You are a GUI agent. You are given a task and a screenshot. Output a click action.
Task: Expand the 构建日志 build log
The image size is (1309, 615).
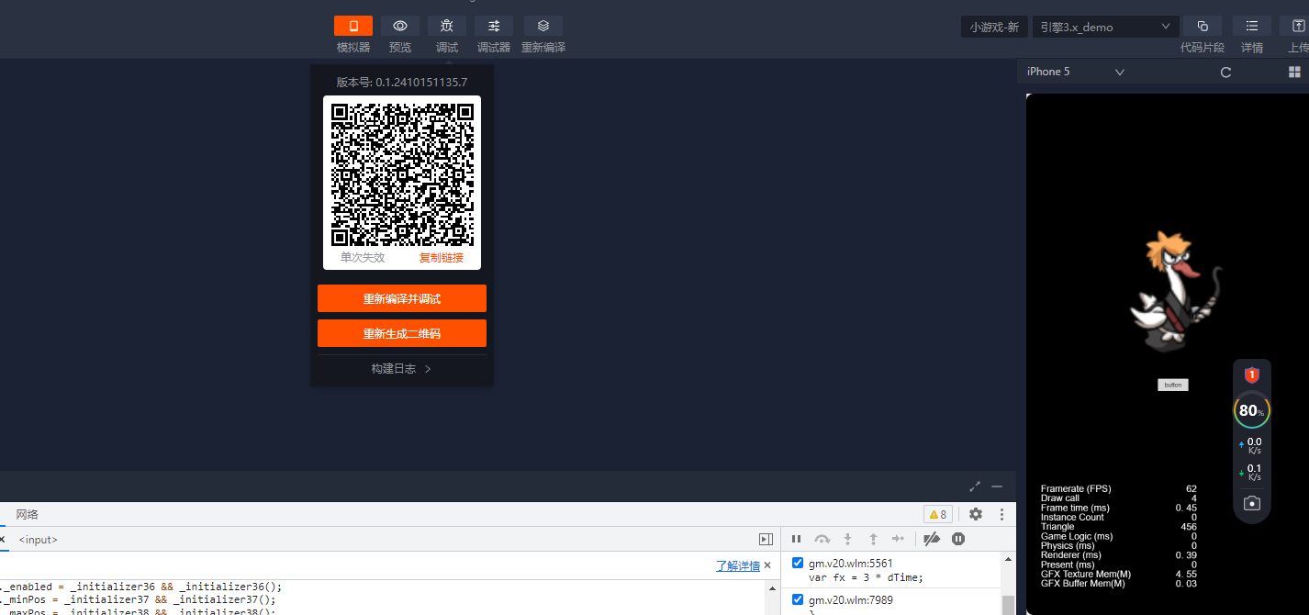[402, 368]
